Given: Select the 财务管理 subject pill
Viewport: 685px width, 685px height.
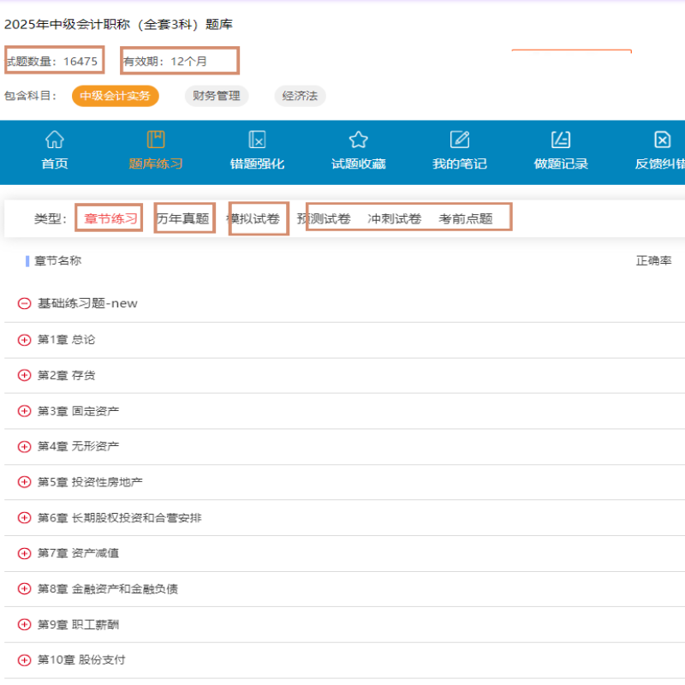Looking at the screenshot, I should 217,96.
